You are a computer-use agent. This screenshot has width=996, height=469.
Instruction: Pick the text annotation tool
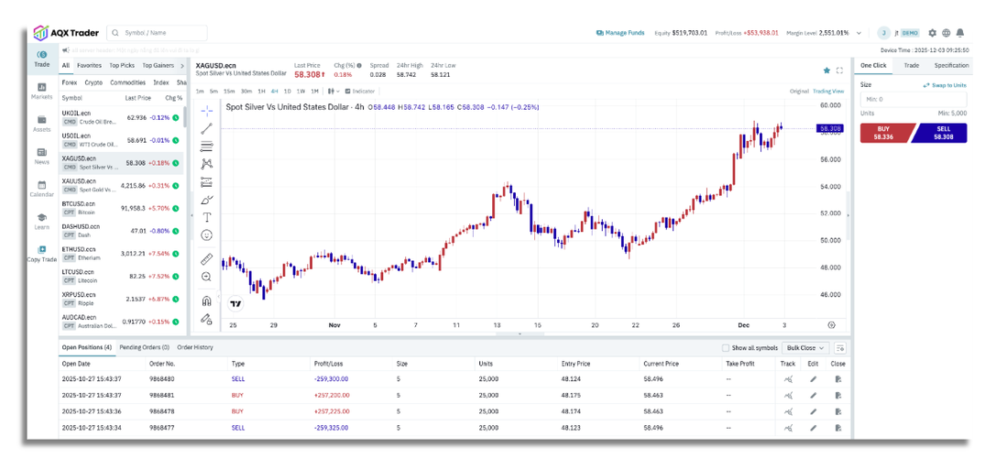tap(206, 217)
